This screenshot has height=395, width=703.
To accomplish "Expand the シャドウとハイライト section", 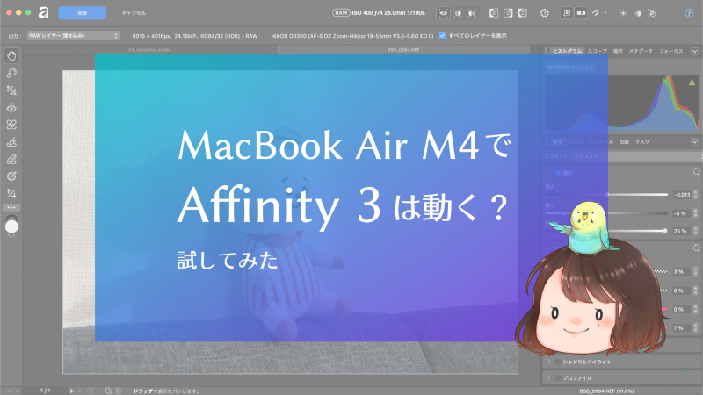I will tap(548, 362).
